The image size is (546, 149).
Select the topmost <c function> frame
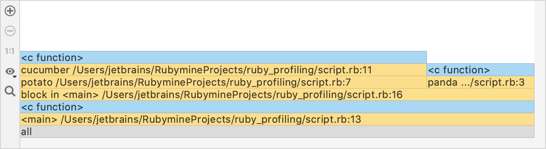tap(223, 58)
